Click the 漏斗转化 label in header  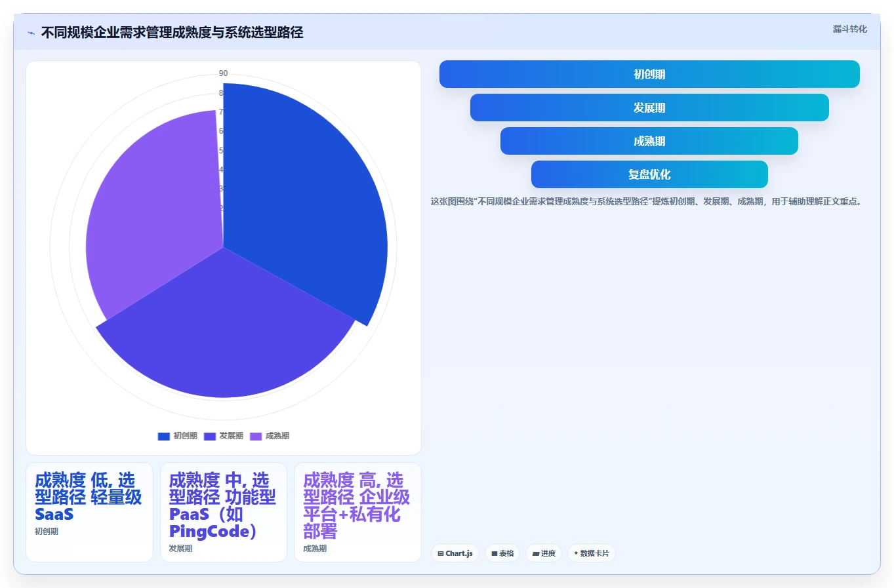[849, 29]
